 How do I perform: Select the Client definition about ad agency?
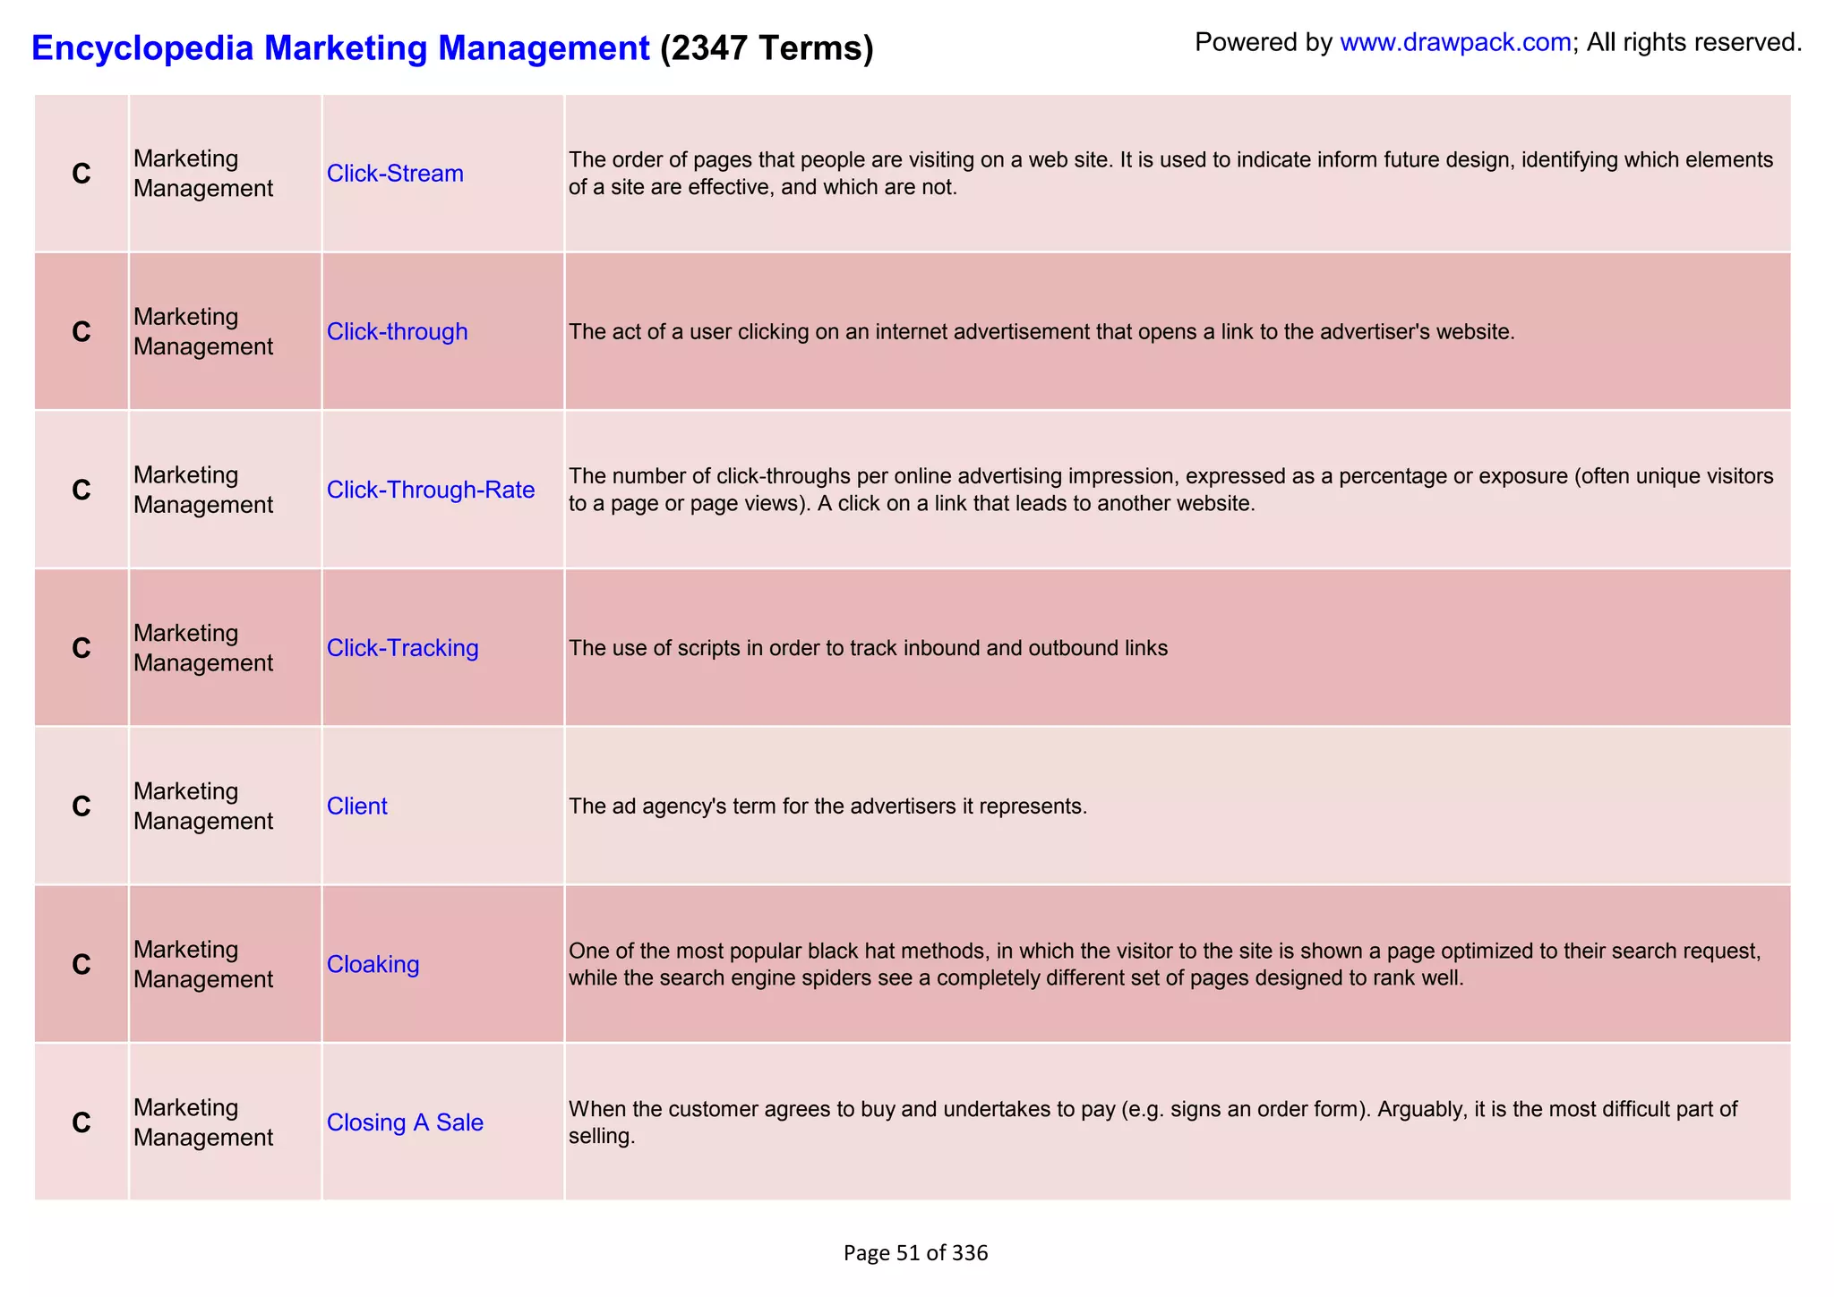click(827, 806)
